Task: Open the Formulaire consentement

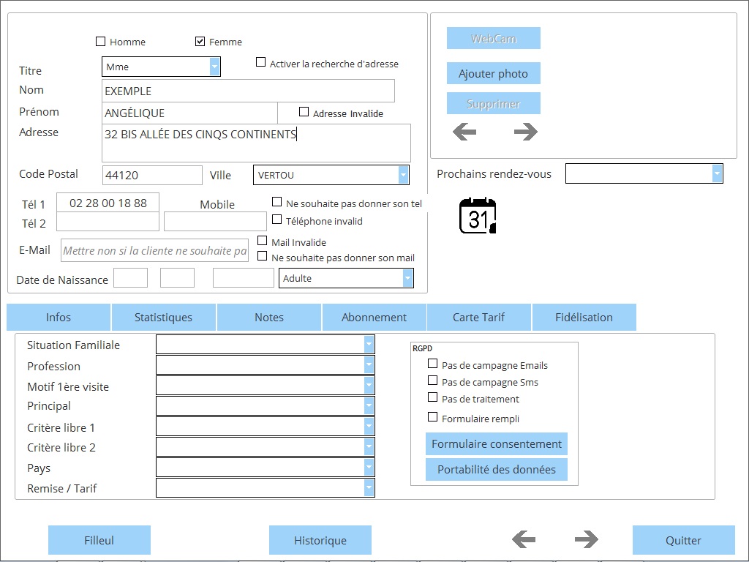Action: point(496,443)
